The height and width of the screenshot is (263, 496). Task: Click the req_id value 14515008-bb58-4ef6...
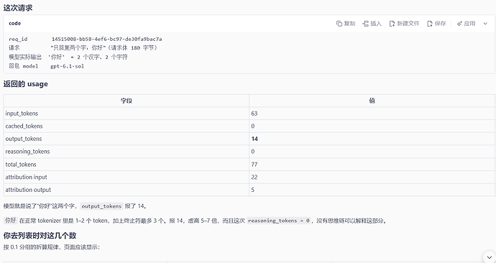pyautogui.click(x=106, y=40)
